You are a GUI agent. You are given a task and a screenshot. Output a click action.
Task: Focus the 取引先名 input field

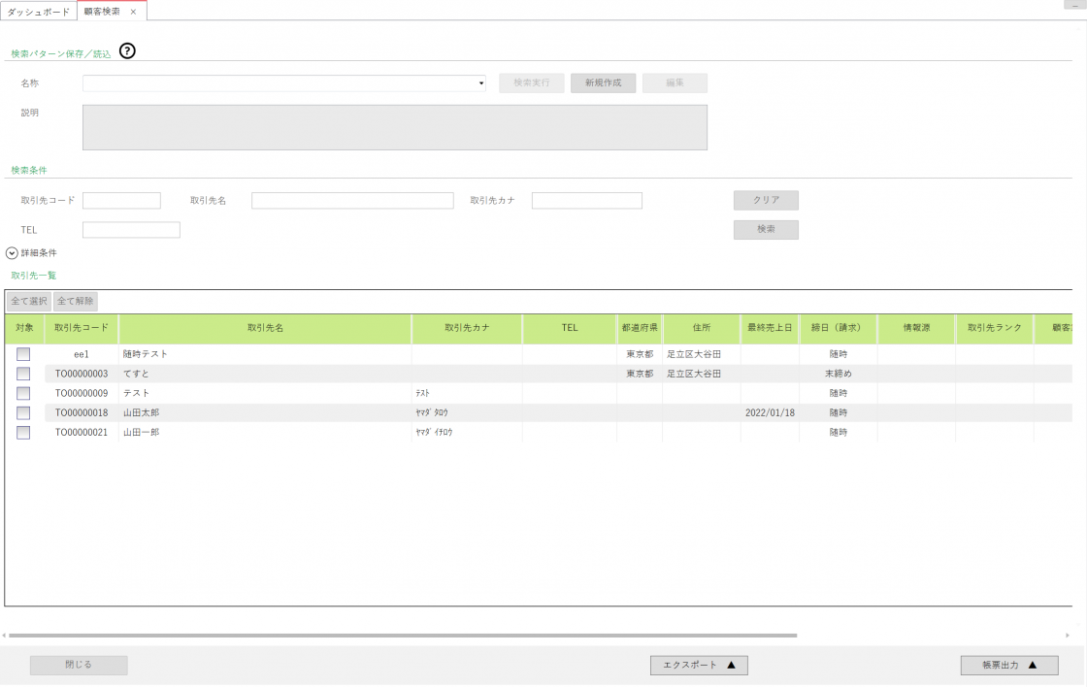click(x=352, y=201)
